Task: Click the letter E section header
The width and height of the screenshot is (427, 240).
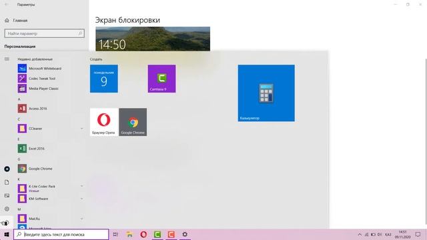Action: point(19,139)
